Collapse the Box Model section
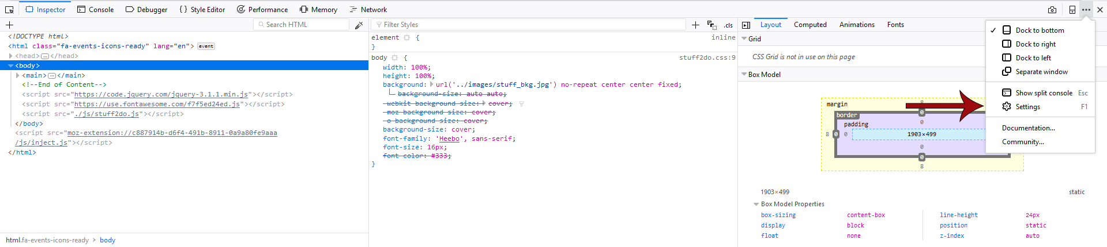The width and height of the screenshot is (1107, 247). pos(744,75)
